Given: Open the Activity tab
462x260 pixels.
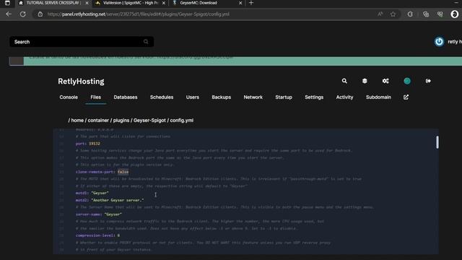Looking at the screenshot, I should point(344,97).
